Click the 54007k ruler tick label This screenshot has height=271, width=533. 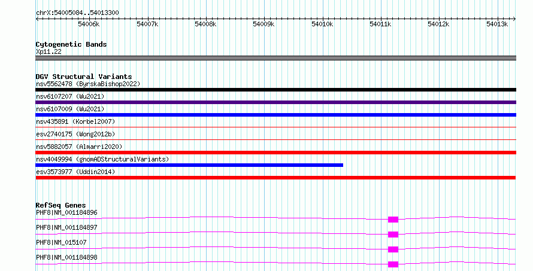coord(147,24)
